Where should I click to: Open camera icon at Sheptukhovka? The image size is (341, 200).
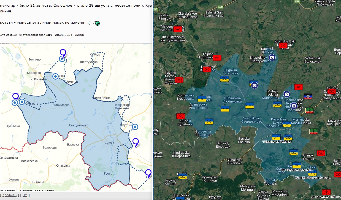272,57
